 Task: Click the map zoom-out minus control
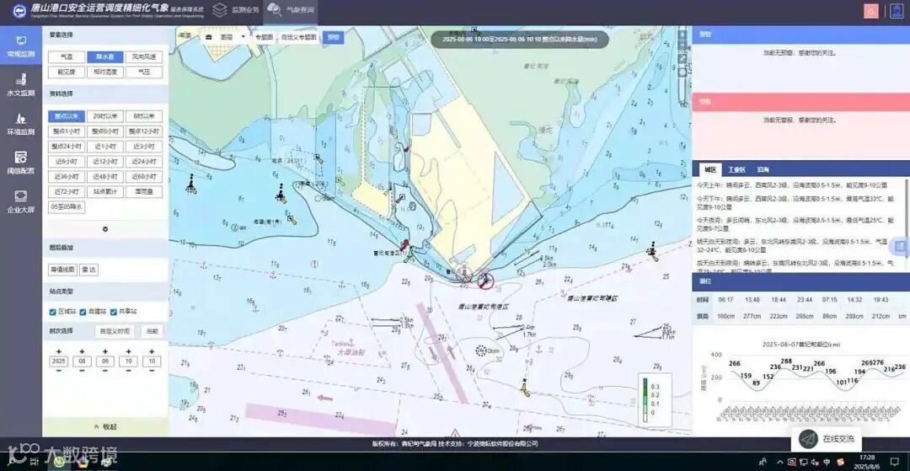coord(683,46)
